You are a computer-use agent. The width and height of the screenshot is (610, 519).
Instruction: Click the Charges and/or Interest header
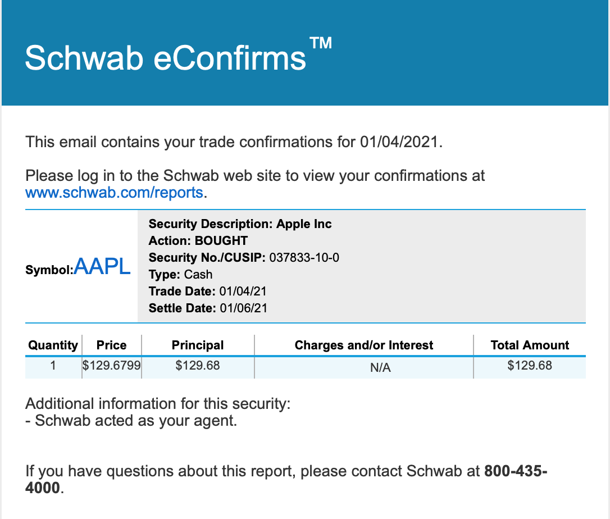pyautogui.click(x=364, y=345)
